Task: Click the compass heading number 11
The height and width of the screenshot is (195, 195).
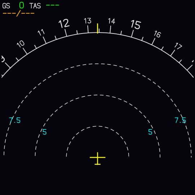Action: coord(41,32)
